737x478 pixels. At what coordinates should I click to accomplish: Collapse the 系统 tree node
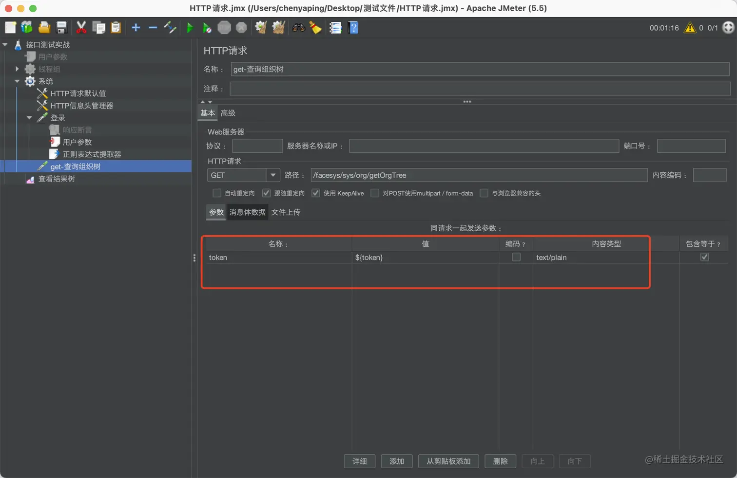[x=18, y=81]
